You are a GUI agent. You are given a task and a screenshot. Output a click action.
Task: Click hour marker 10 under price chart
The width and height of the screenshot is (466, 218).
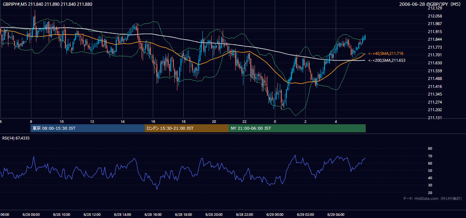pyautogui.click(x=62, y=121)
